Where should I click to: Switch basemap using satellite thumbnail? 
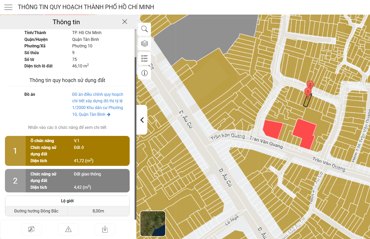[153, 224]
